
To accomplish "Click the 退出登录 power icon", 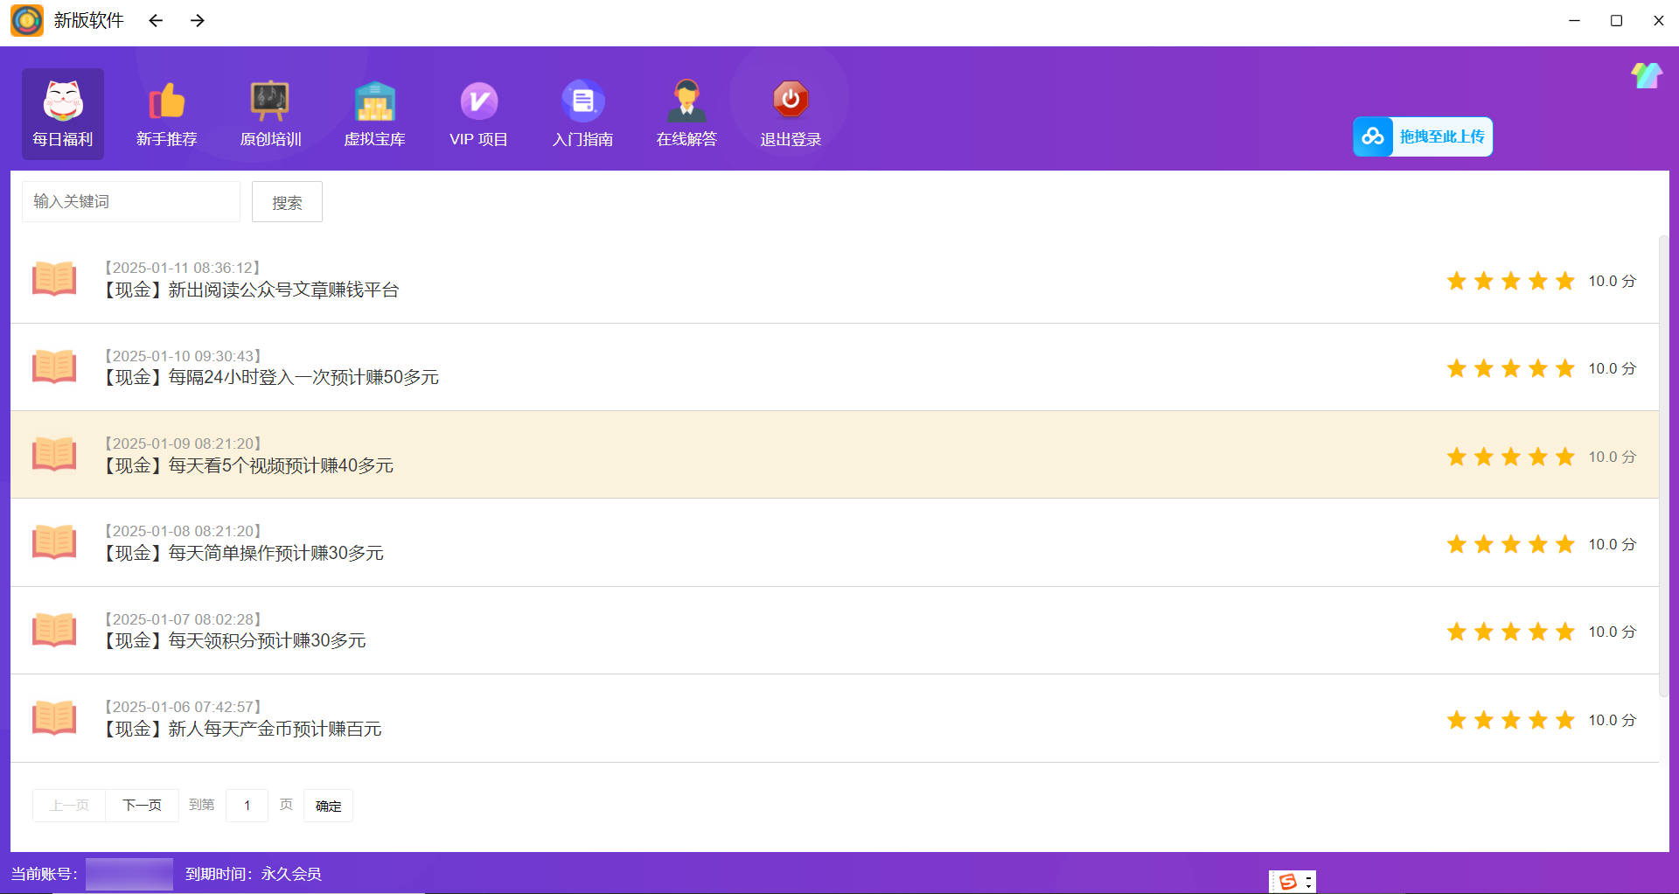I will pos(791,100).
